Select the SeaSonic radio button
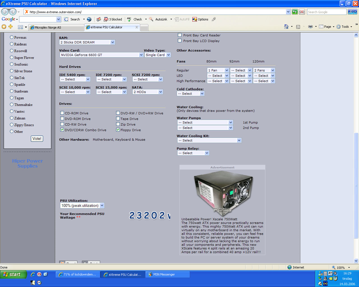The width and height of the screenshot is (359, 287). [x=12, y=64]
